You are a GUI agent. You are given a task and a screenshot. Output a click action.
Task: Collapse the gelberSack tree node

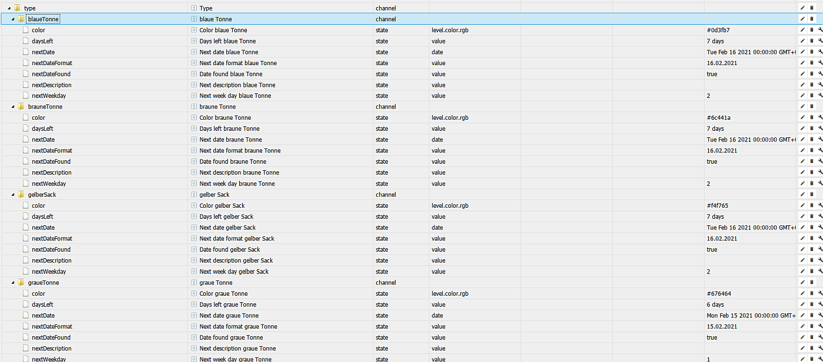coord(13,195)
